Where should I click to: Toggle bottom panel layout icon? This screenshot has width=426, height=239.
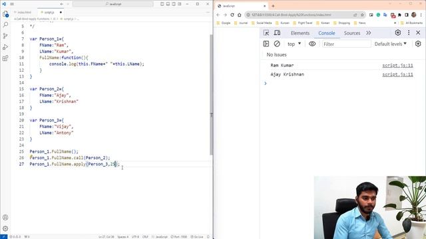click(x=168, y=4)
